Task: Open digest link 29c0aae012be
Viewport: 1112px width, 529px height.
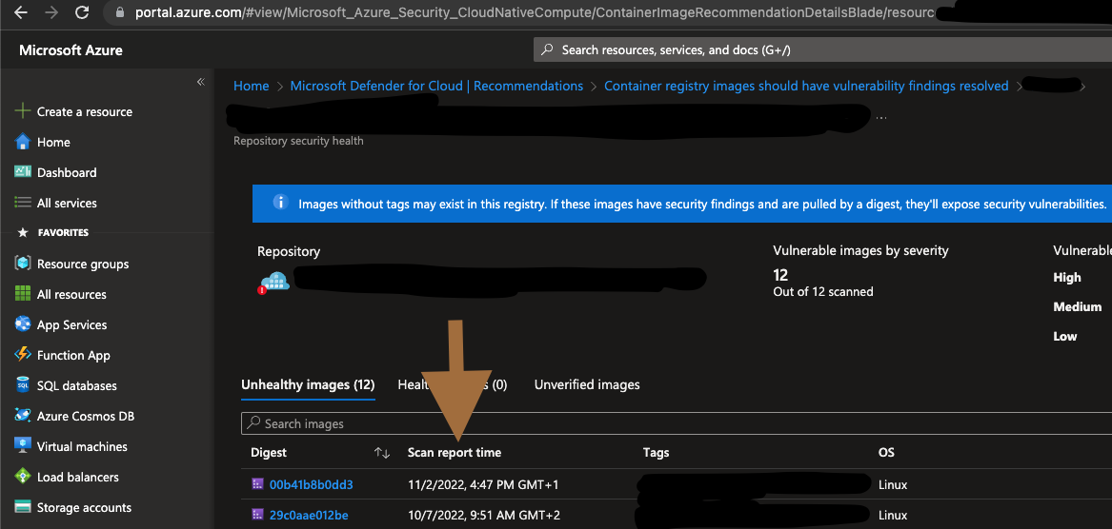Action: 309,515
